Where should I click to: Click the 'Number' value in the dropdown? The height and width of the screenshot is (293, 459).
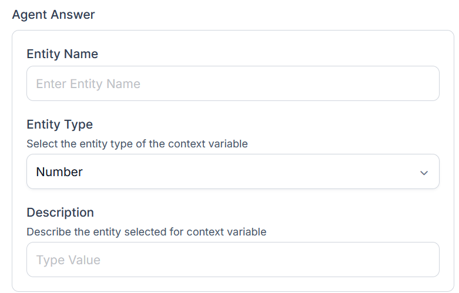click(59, 172)
